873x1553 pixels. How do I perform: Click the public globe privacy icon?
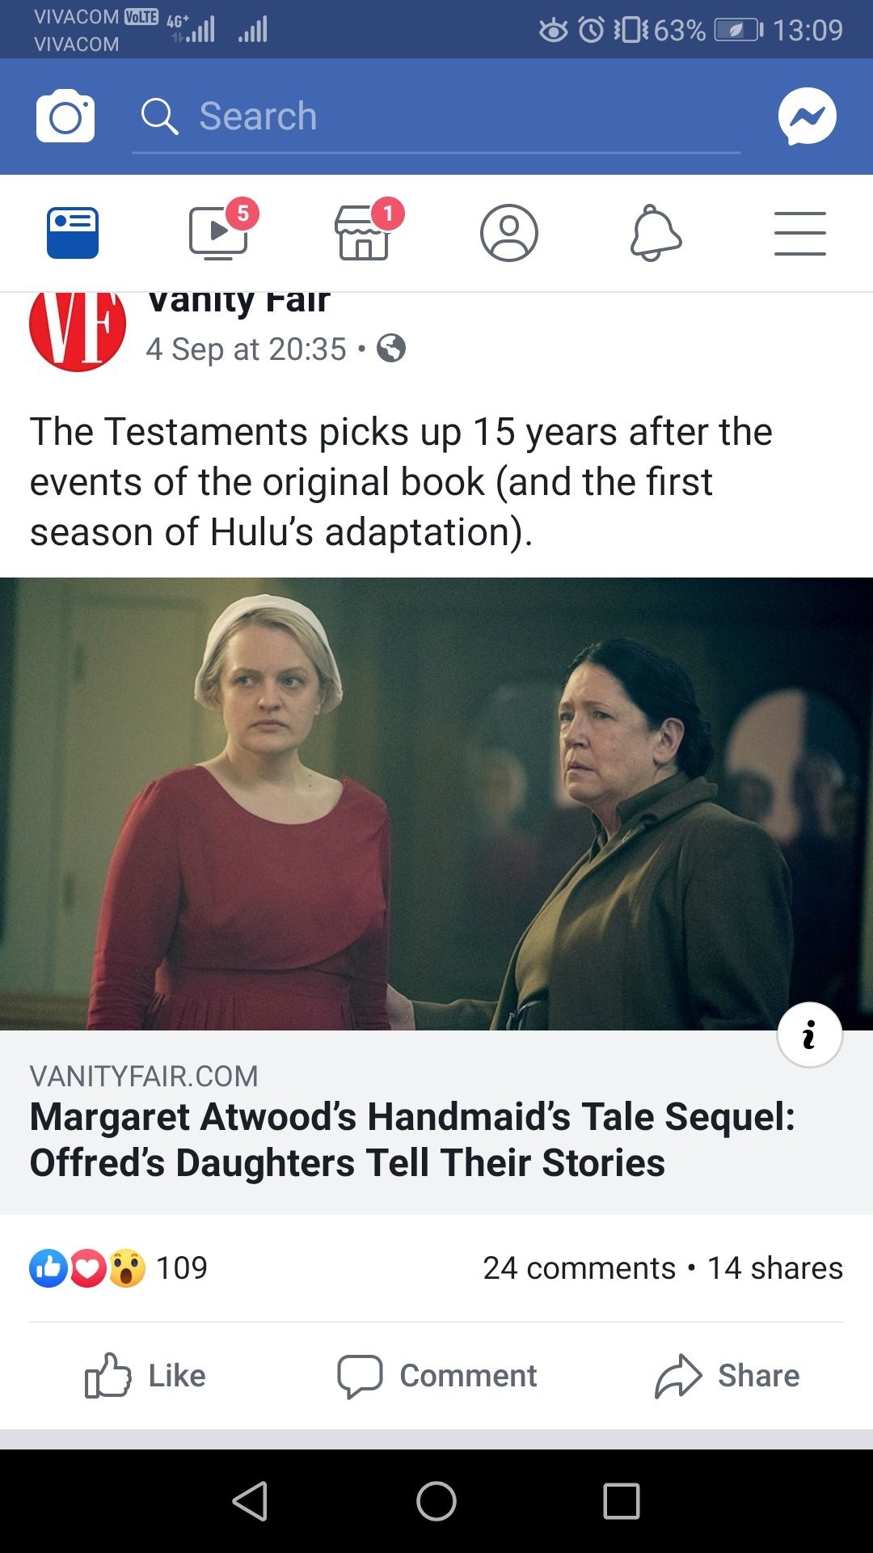point(391,349)
